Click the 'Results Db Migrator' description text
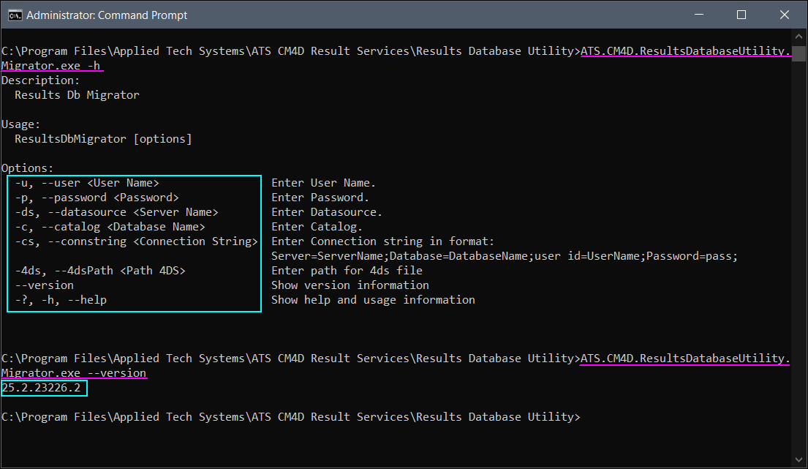Screen dimensions: 808x469 tap(77, 95)
